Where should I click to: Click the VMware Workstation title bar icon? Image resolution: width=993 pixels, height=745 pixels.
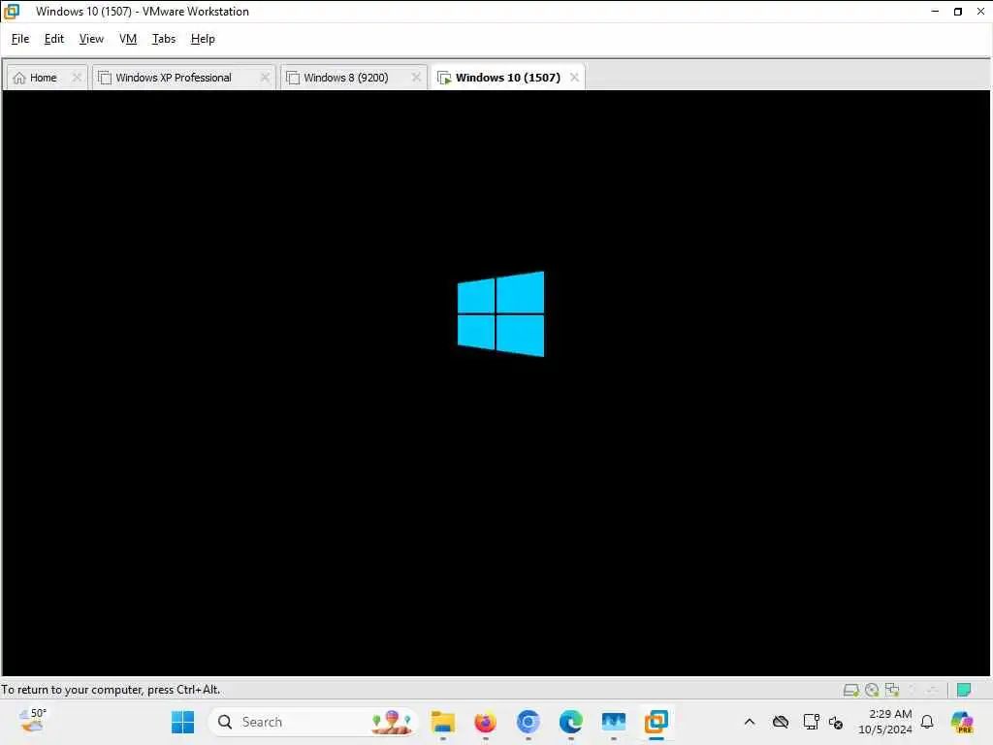pyautogui.click(x=12, y=12)
